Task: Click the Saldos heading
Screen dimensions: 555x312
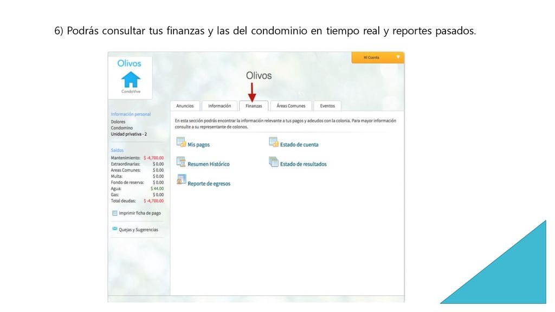Action: [x=117, y=151]
